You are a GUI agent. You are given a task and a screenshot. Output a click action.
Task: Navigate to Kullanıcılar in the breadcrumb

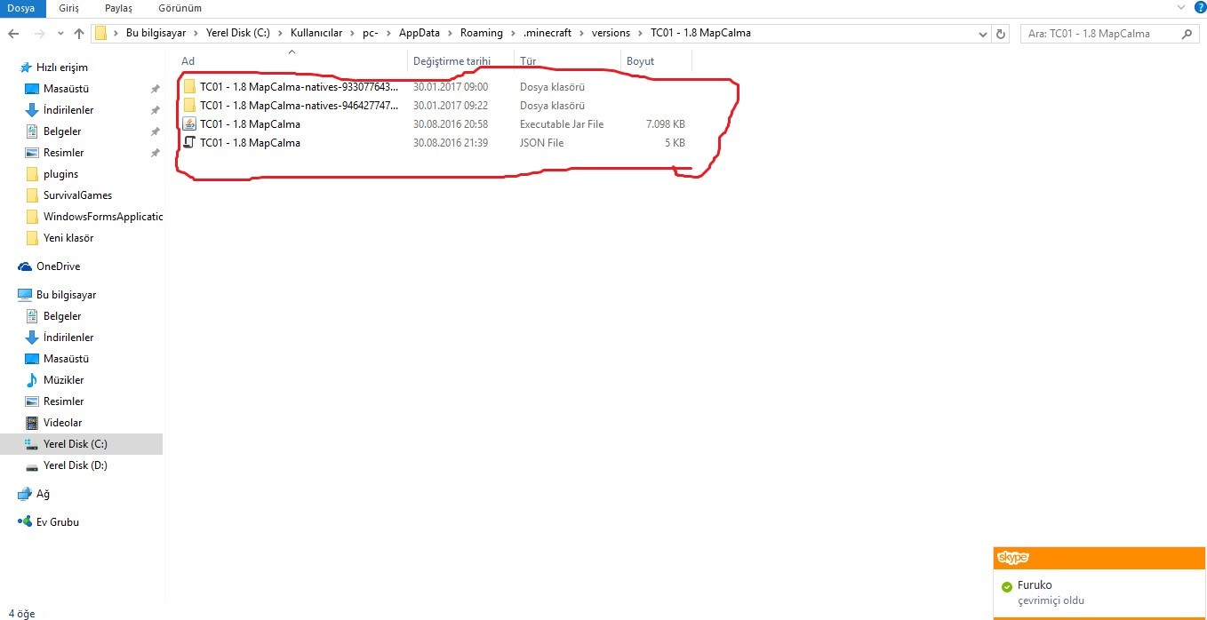(316, 34)
